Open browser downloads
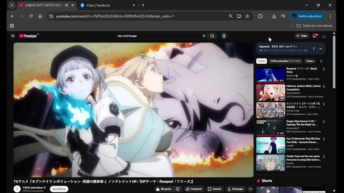Screen dimensions: 344x193 (274, 16)
